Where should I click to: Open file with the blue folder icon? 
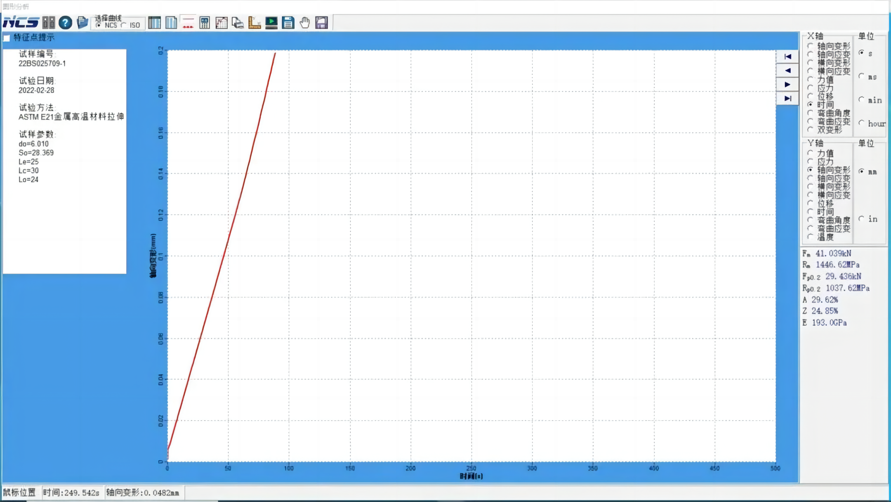coord(82,22)
